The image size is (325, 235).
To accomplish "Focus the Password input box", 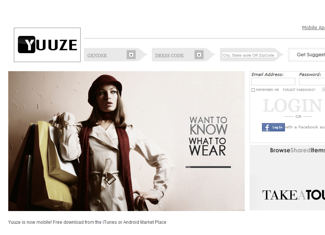I will coord(312,82).
